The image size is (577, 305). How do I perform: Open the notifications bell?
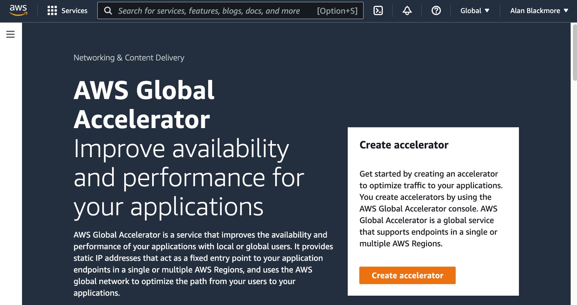407,11
